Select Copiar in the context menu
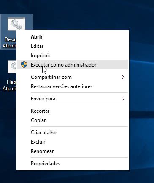 tap(73, 120)
